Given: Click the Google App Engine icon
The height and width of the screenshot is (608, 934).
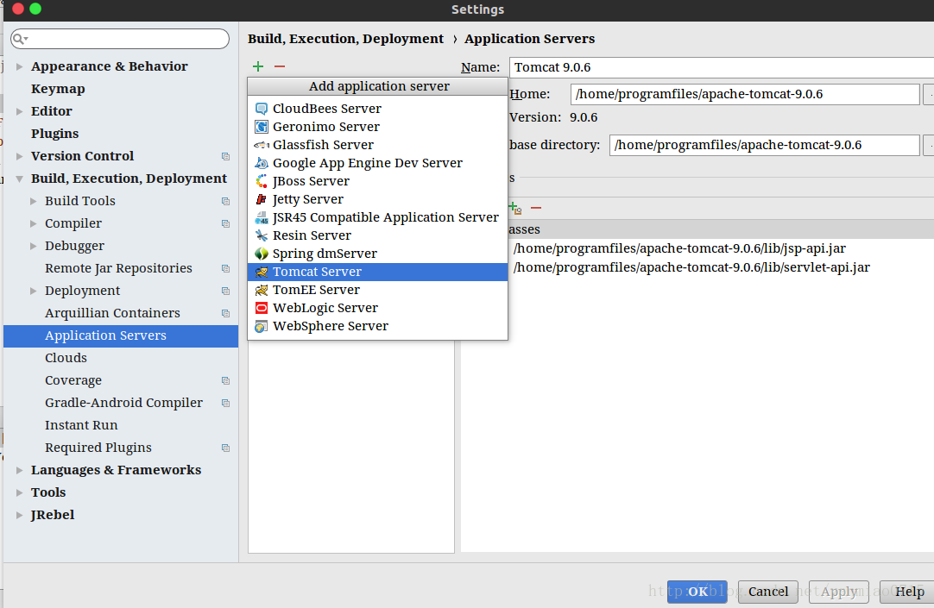Looking at the screenshot, I should [262, 163].
